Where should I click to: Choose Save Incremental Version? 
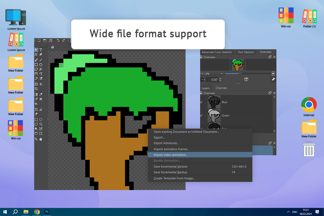(200, 166)
